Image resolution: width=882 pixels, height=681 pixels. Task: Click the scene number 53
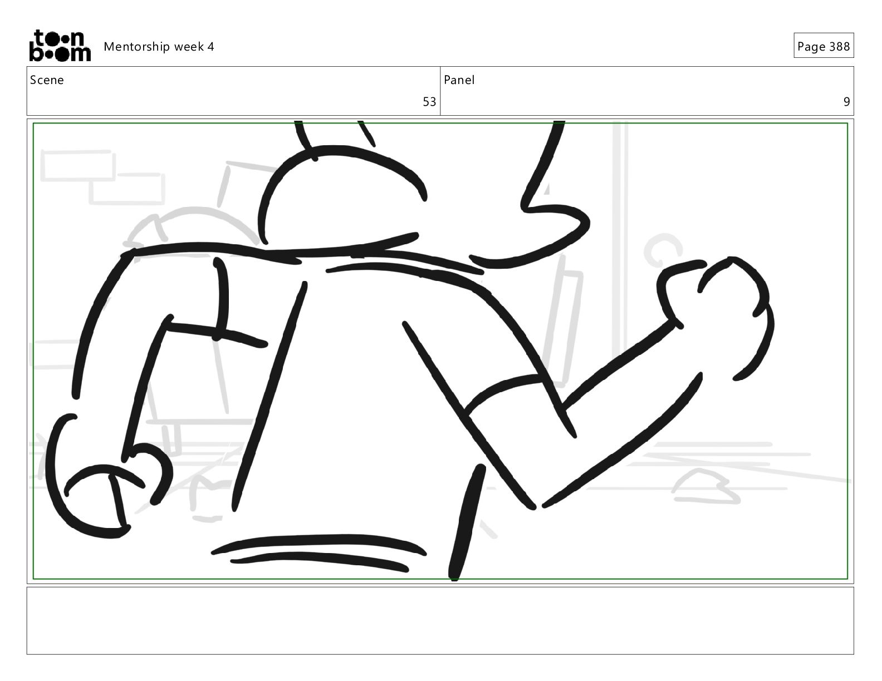point(429,102)
